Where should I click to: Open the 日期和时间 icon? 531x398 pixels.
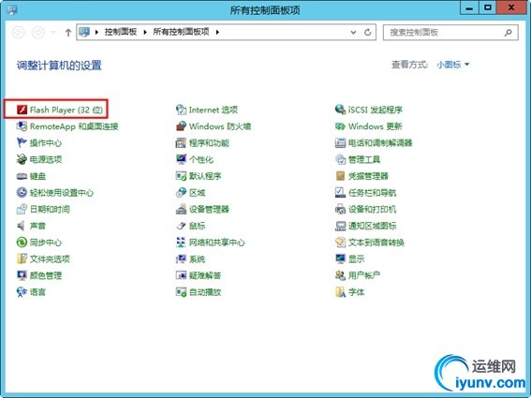point(22,209)
